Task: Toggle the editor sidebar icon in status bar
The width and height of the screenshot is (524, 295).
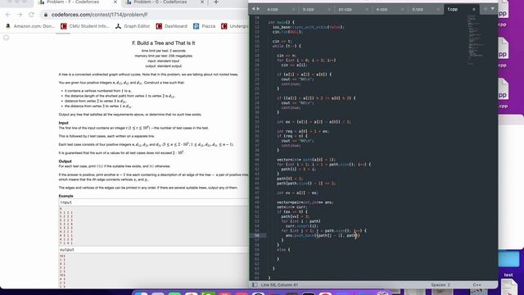Action: (255, 284)
